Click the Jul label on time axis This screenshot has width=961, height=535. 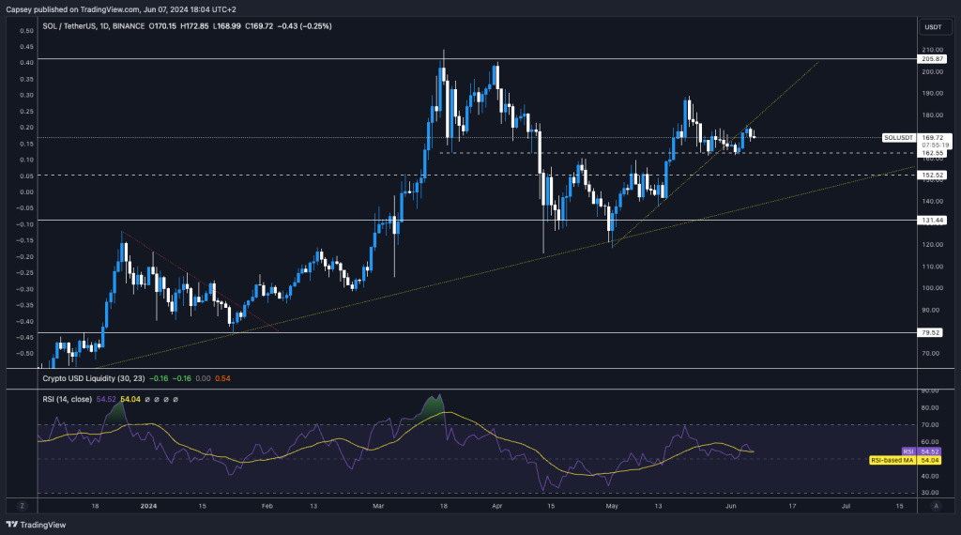coord(846,506)
